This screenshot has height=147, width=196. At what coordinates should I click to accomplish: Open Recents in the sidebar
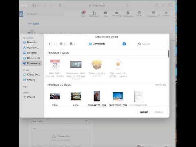coord(30,42)
